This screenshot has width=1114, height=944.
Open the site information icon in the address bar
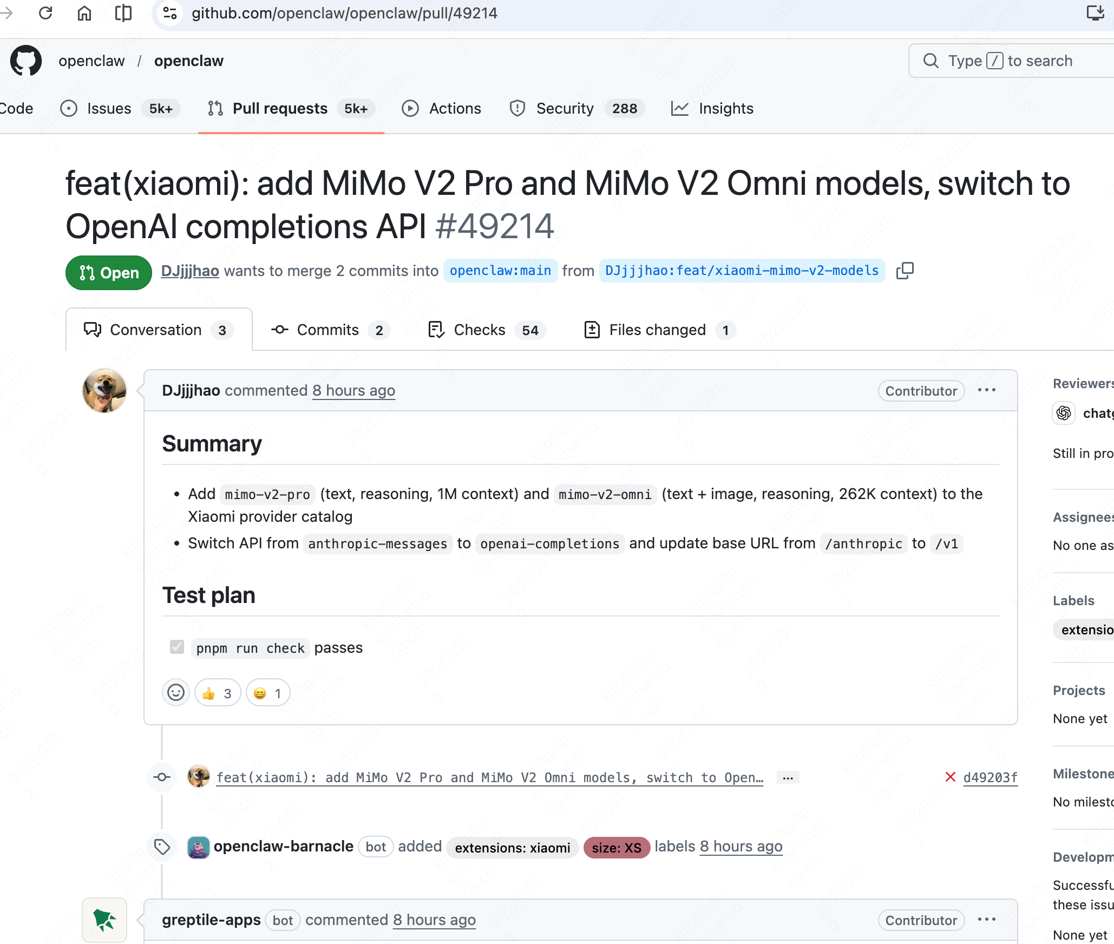170,13
